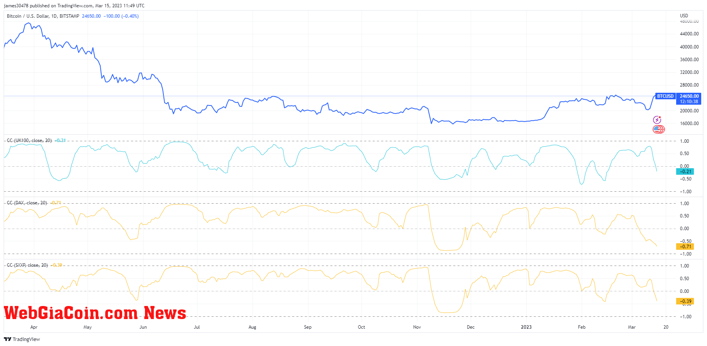
Task: Click the orange -0.39 value tag on the right scale
Action: point(685,301)
